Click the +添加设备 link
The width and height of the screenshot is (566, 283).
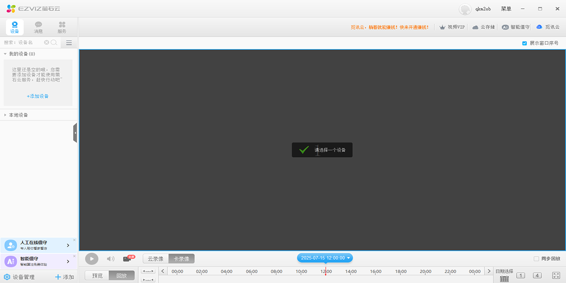pyautogui.click(x=37, y=96)
